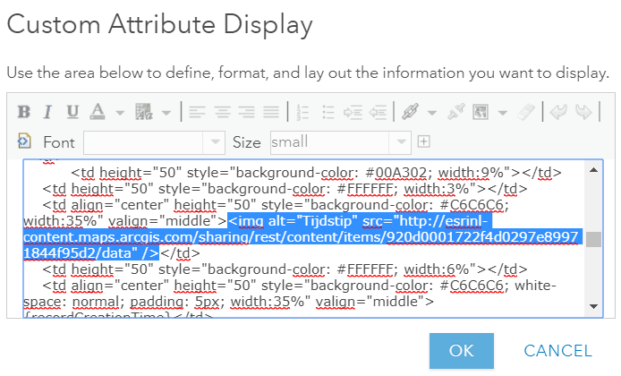This screenshot has height=376, width=621.
Task: Align text right
Action: coord(247,112)
